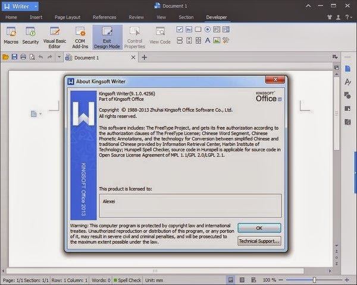Screen dimensions: 357x285
Task: Launch the Visual Basic Editor
Action: point(54,37)
